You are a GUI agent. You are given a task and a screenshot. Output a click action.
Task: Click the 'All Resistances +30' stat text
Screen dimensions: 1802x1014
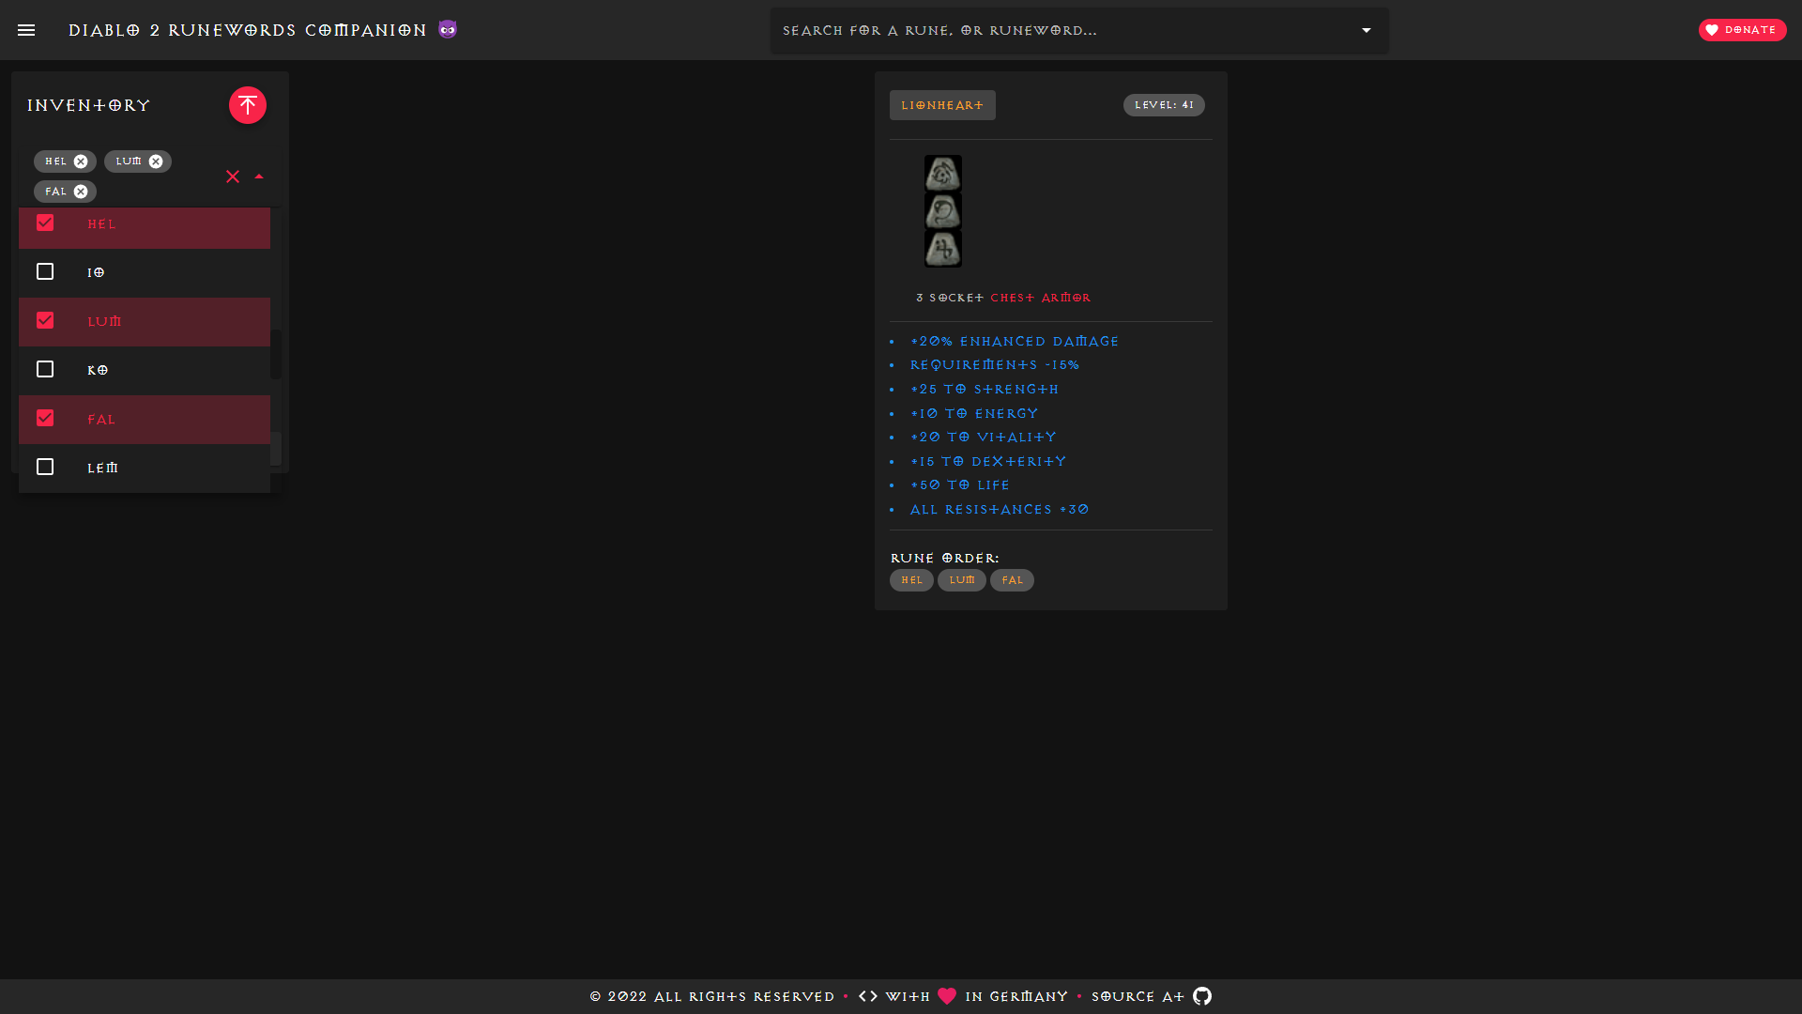coord(1000,510)
